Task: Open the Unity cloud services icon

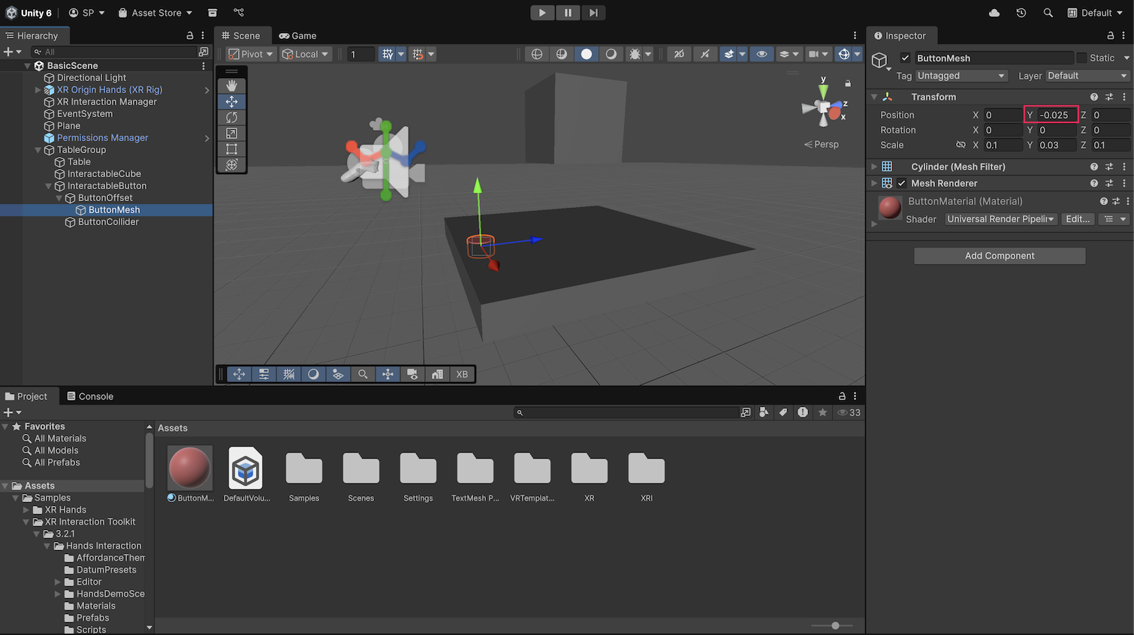Action: pyautogui.click(x=994, y=13)
